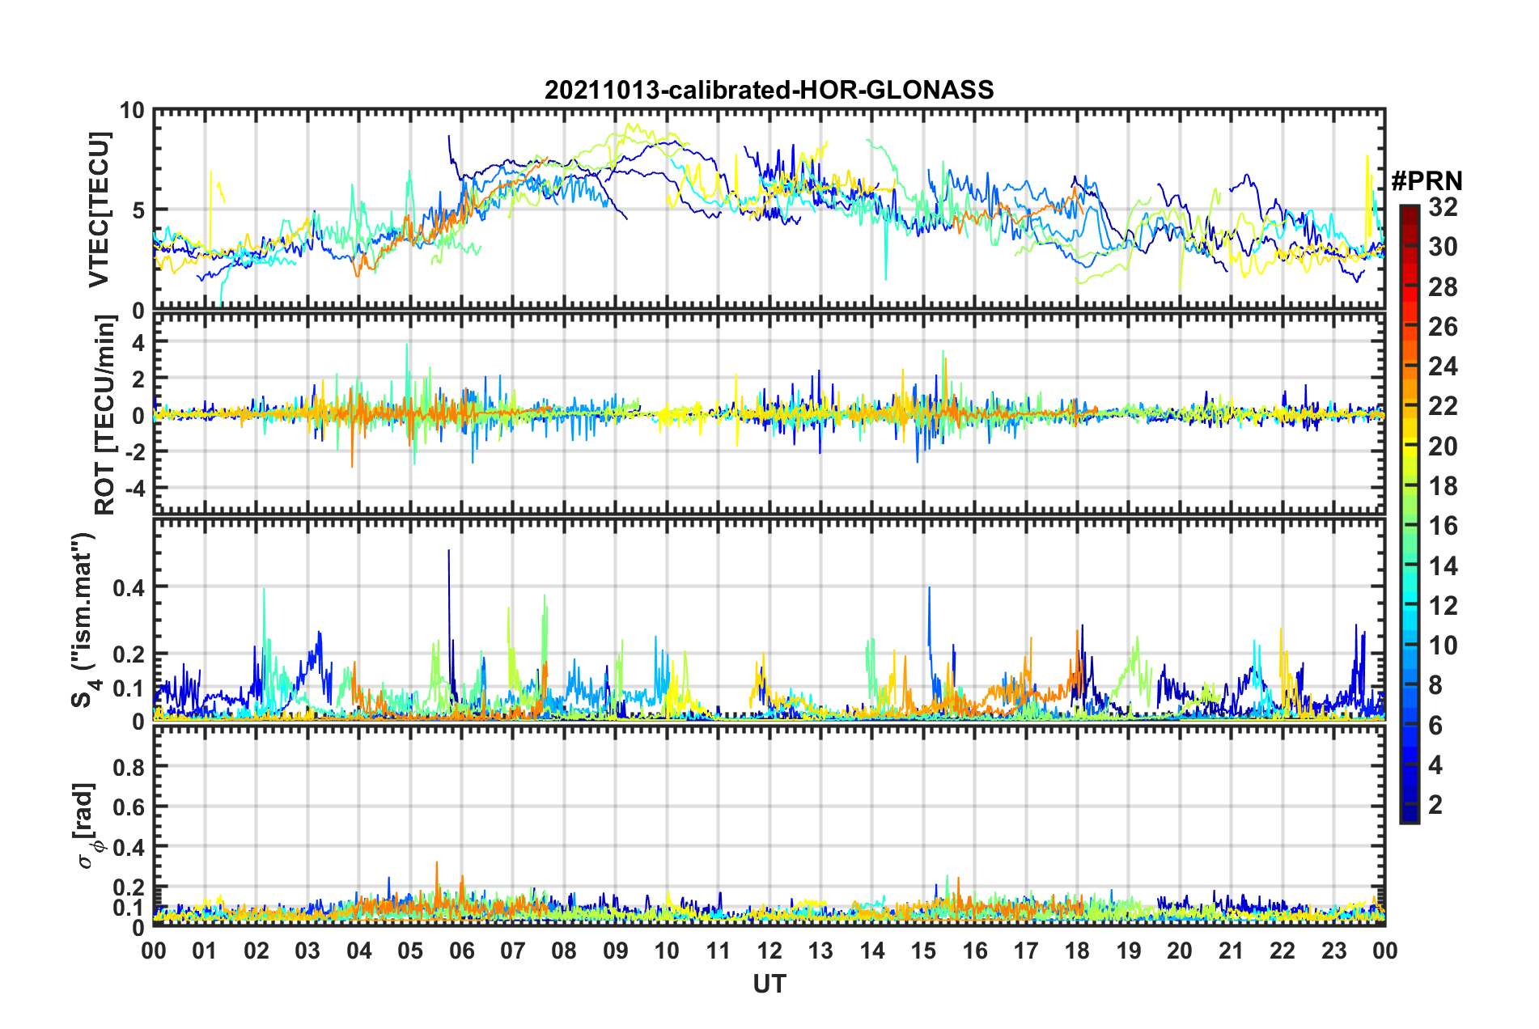
Task: Click the 0.4 tick label on the S4 axis
Action: pyautogui.click(x=129, y=587)
